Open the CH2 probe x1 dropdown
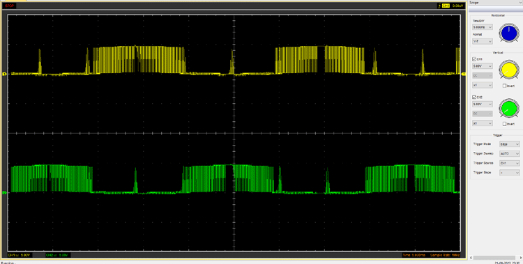The image size is (523, 264). pos(483,123)
